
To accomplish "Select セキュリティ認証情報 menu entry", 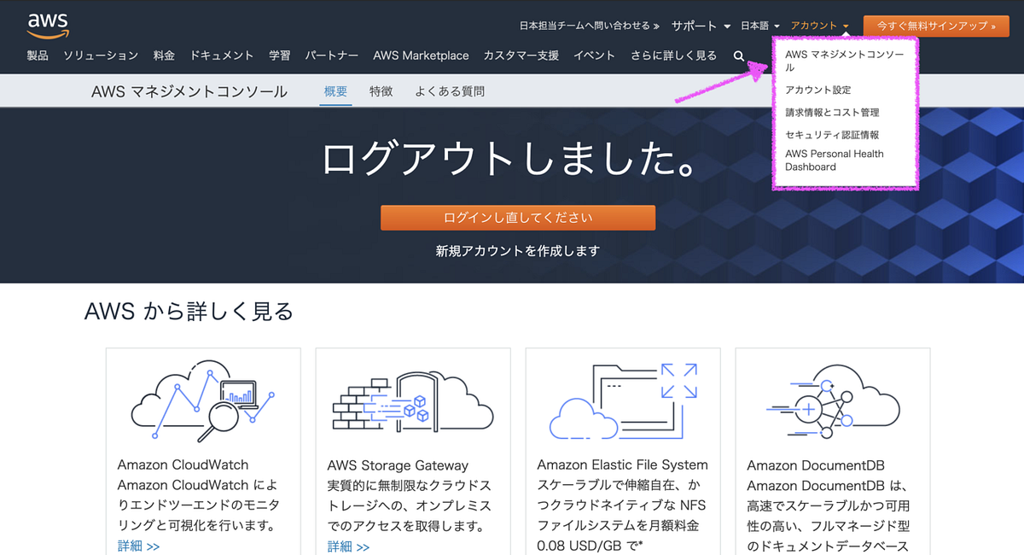I will 832,135.
